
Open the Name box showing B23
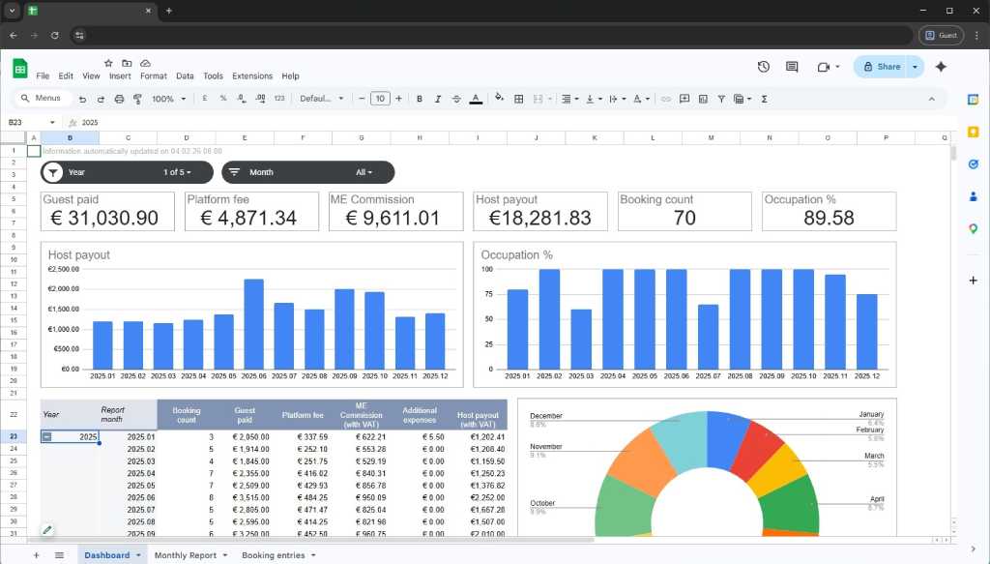(31, 123)
